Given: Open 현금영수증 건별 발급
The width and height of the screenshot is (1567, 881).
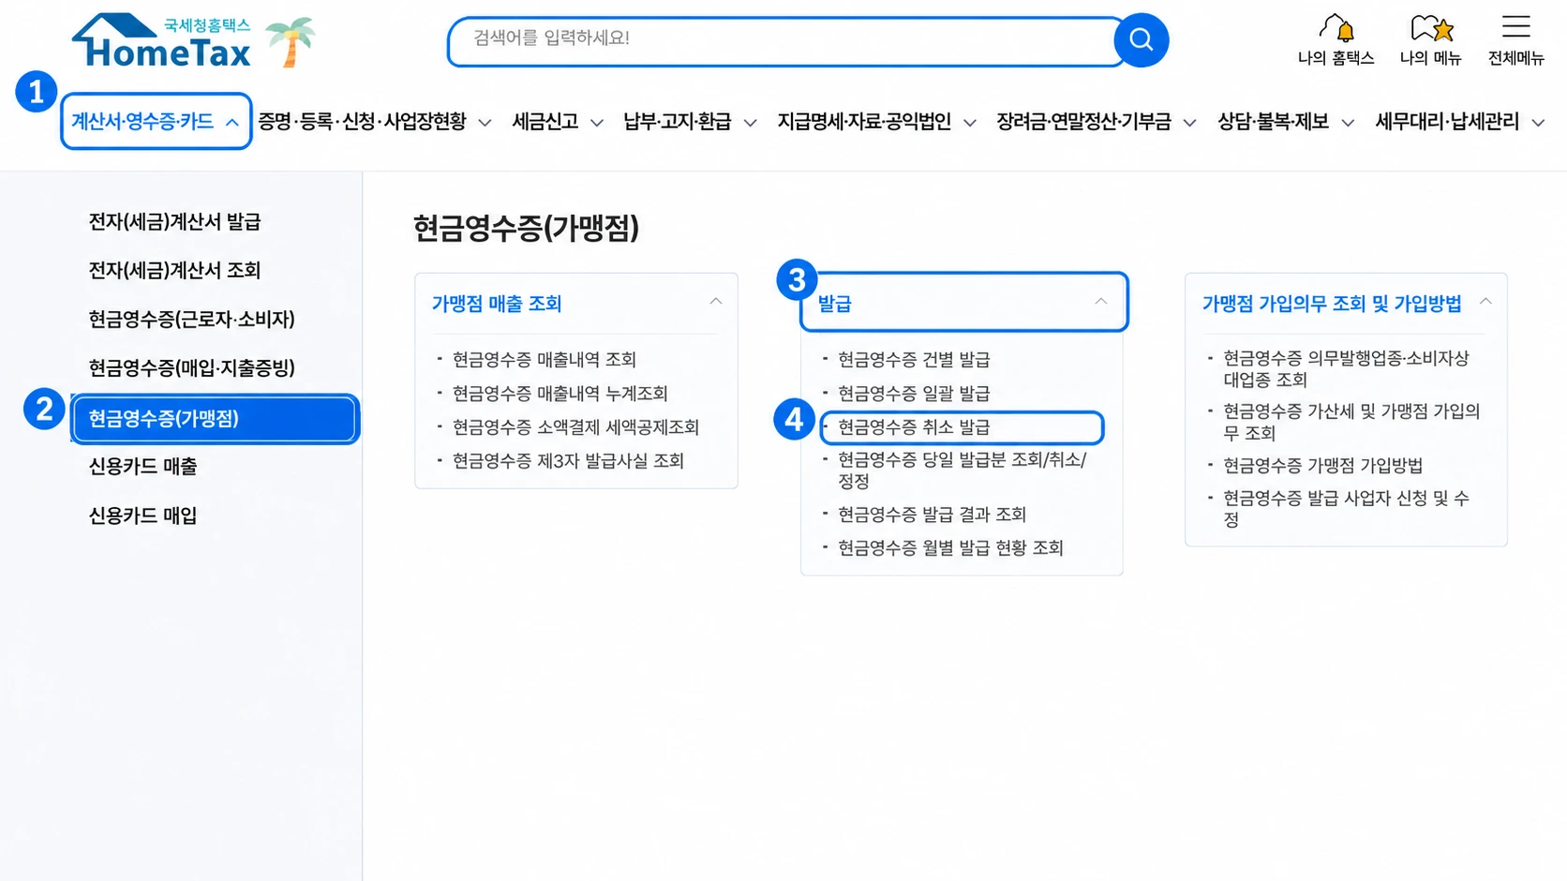Looking at the screenshot, I should click(x=914, y=360).
